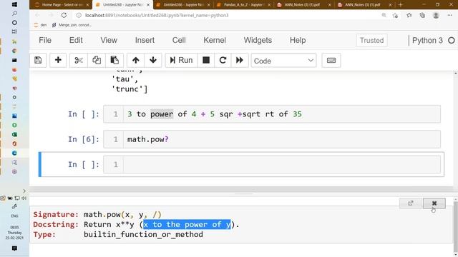Open the Insert menu

coord(145,40)
